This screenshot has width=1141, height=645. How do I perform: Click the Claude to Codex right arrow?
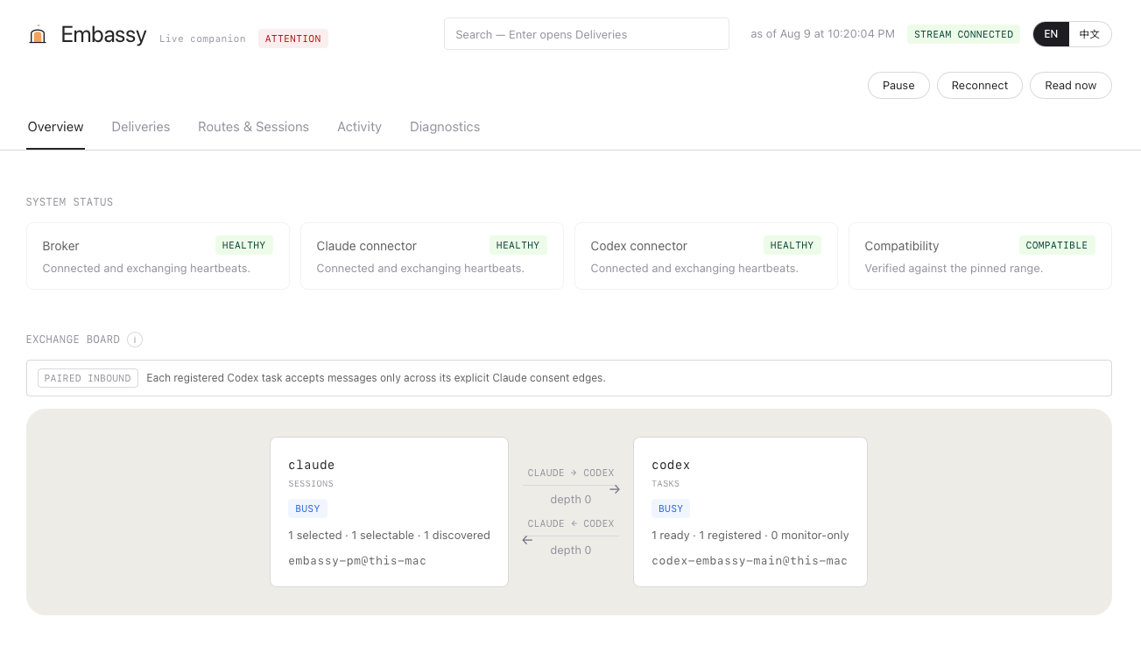coord(615,489)
